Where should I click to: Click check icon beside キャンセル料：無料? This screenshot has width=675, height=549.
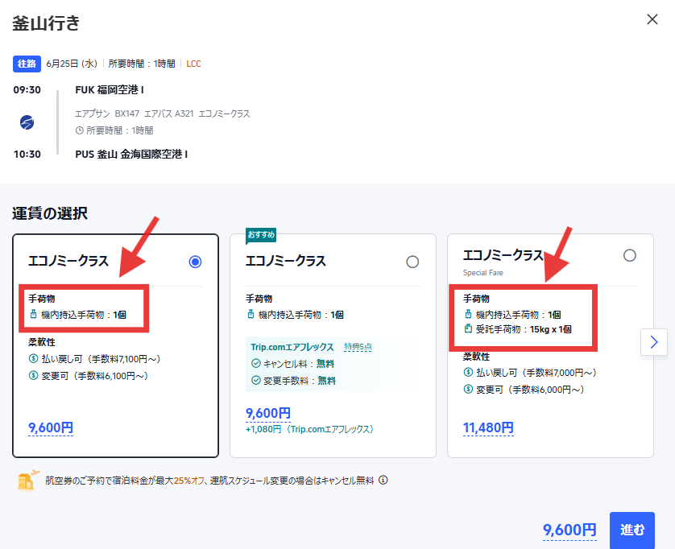pyautogui.click(x=256, y=364)
